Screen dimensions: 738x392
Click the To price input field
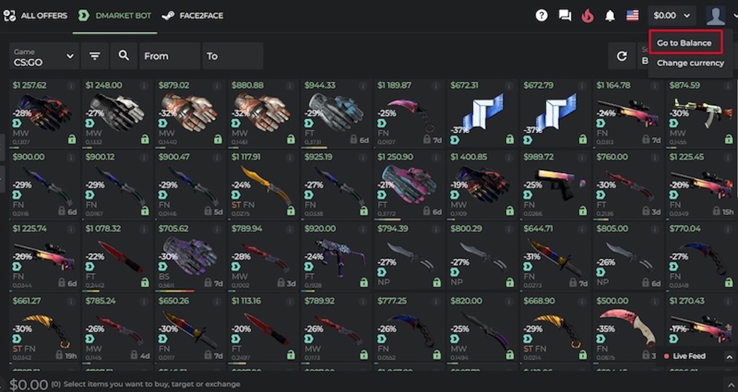coord(233,56)
